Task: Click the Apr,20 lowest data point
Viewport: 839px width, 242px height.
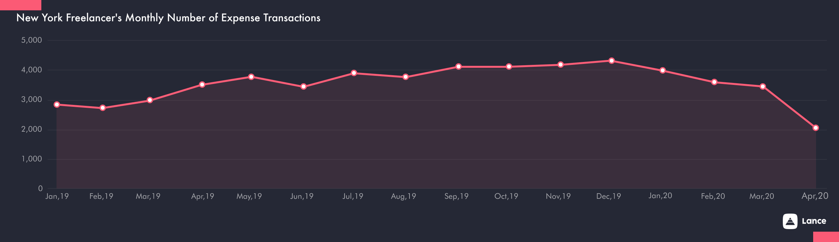Action: point(815,128)
